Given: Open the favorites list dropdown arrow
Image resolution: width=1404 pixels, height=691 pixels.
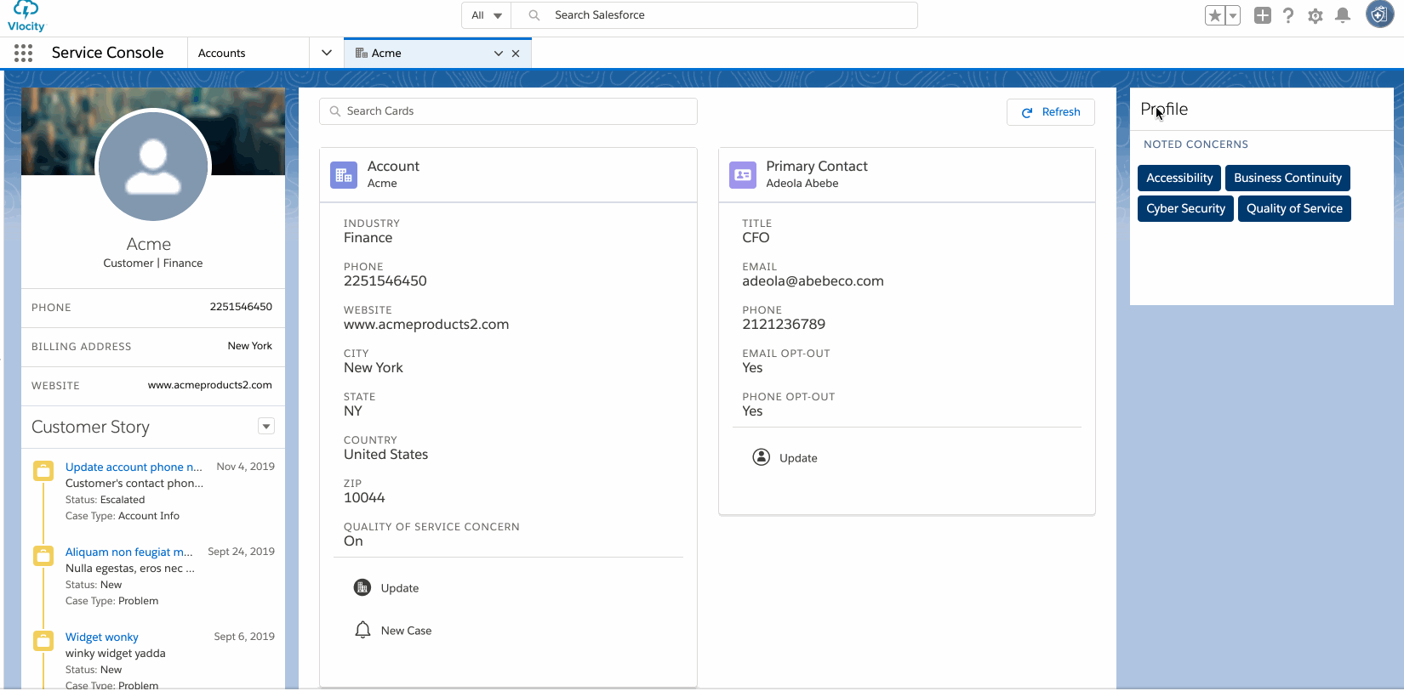Looking at the screenshot, I should [x=1232, y=15].
